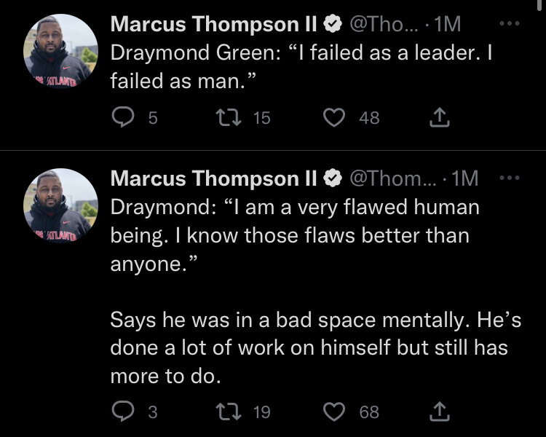Viewport: 546px width, 437px height.
Task: Open Marcus Thompson II avatar on second tweet
Action: tap(60, 205)
